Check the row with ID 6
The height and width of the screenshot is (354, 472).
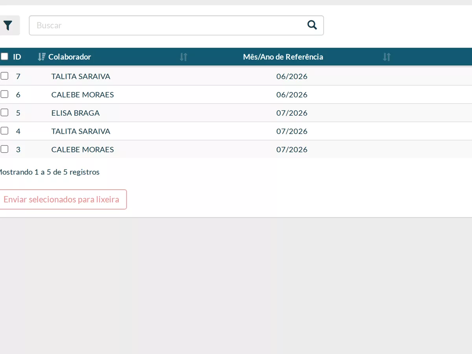click(x=4, y=94)
